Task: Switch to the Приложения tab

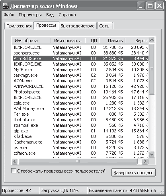Action: (19, 26)
